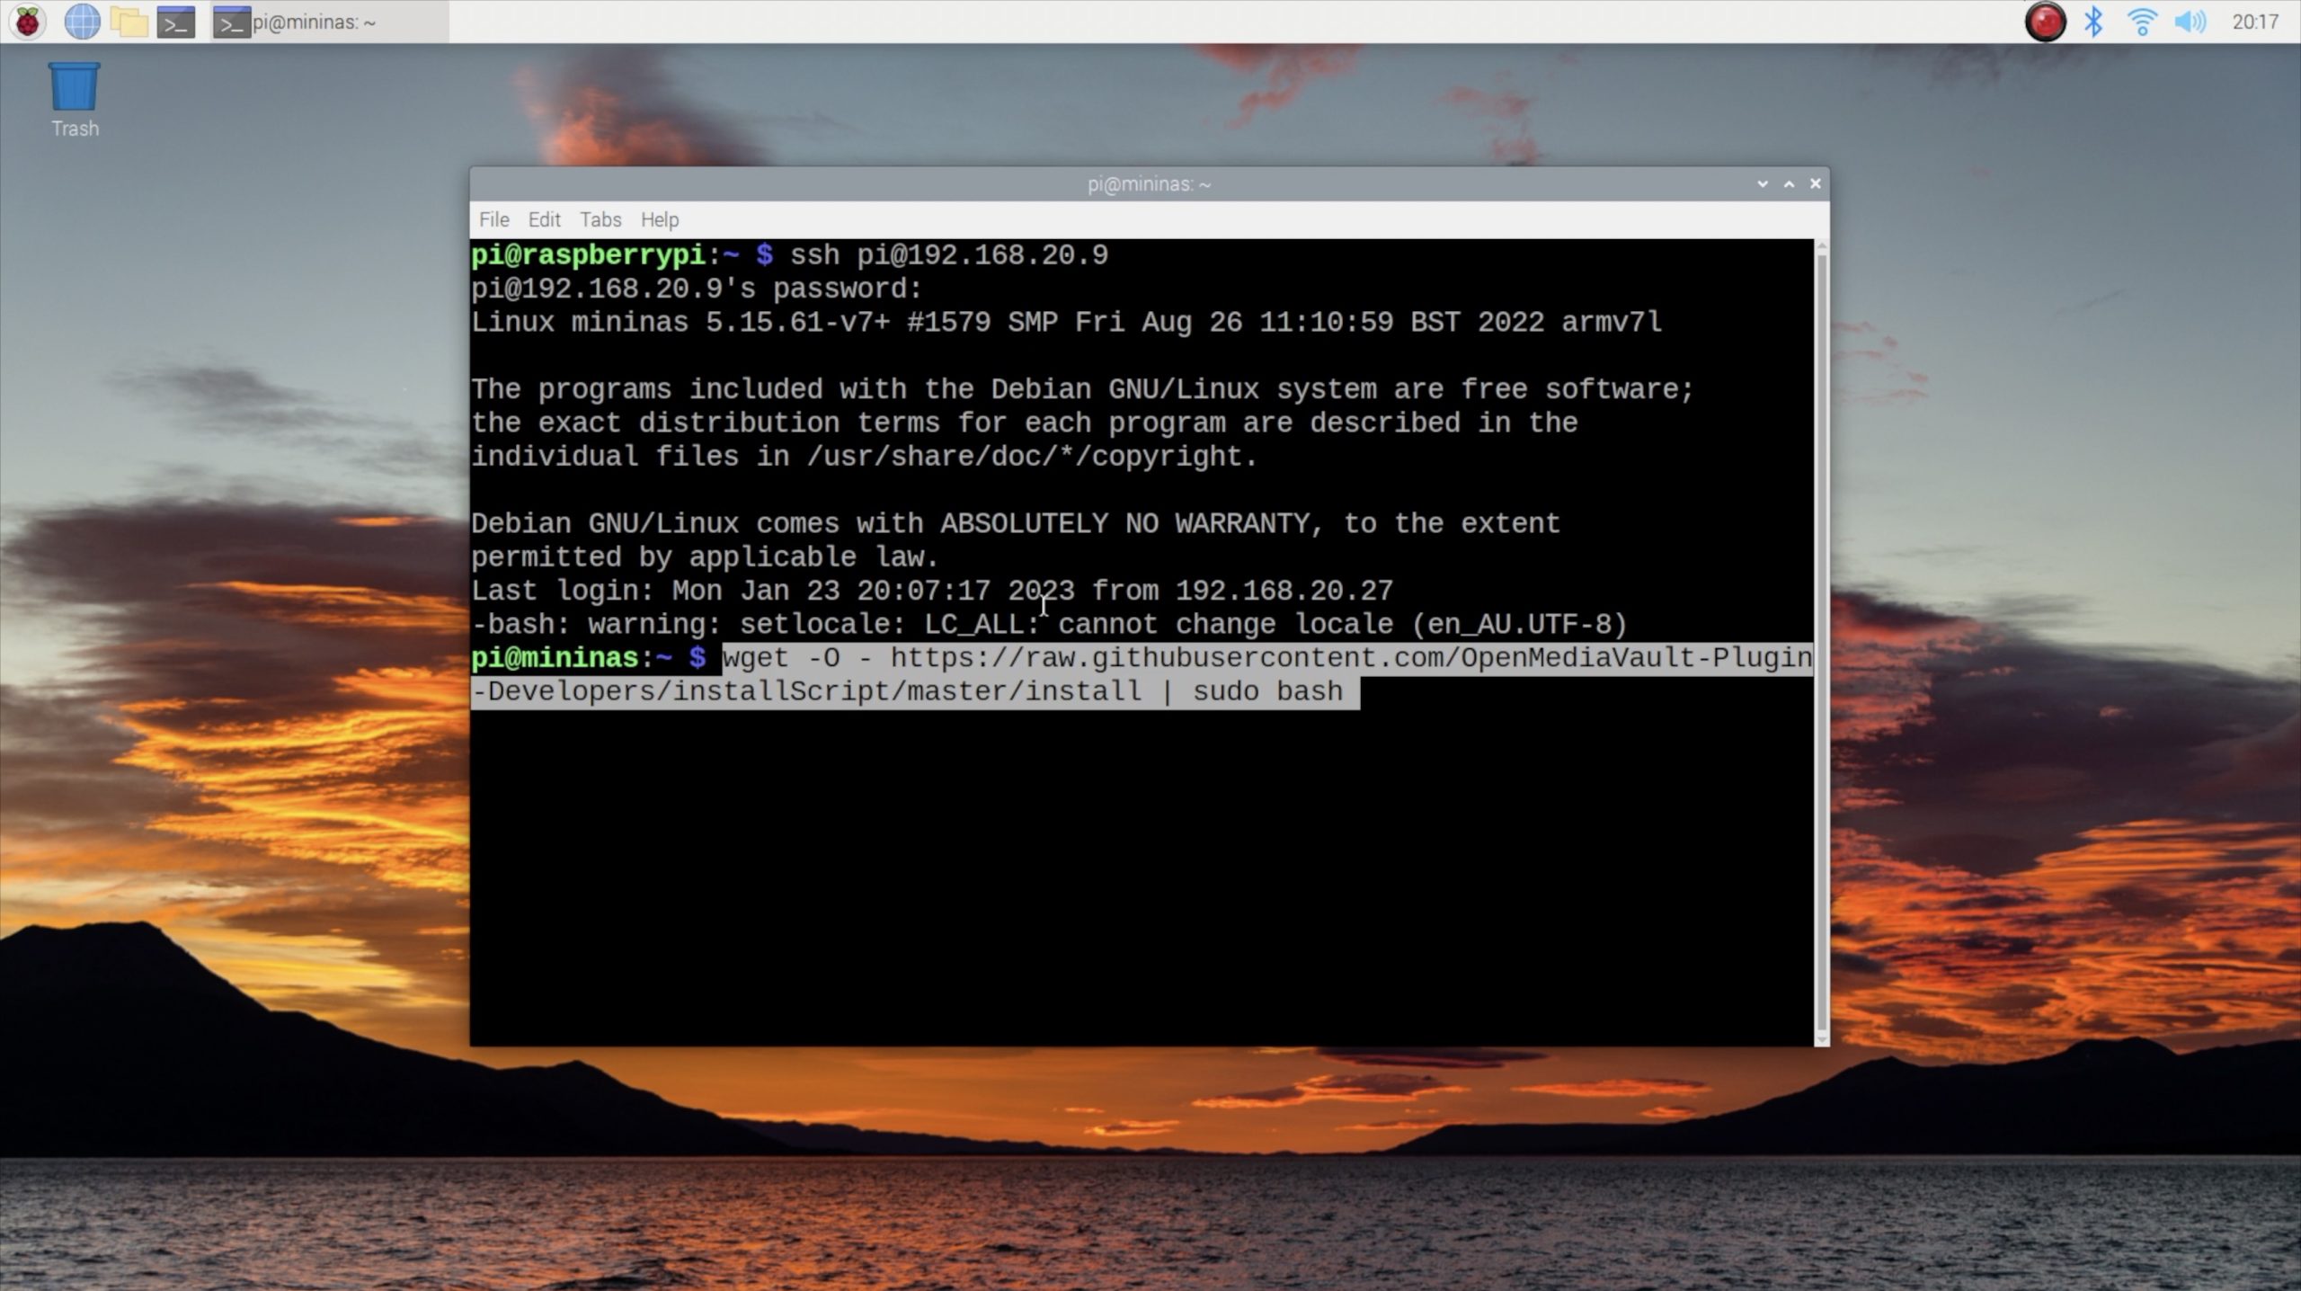
Task: Open the Help menu in the terminal
Action: click(661, 219)
